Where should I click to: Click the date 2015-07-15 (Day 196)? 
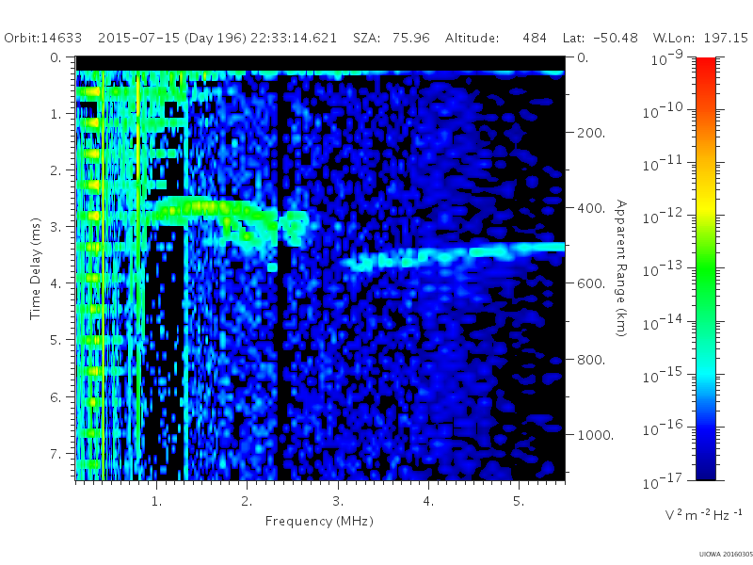pos(172,38)
